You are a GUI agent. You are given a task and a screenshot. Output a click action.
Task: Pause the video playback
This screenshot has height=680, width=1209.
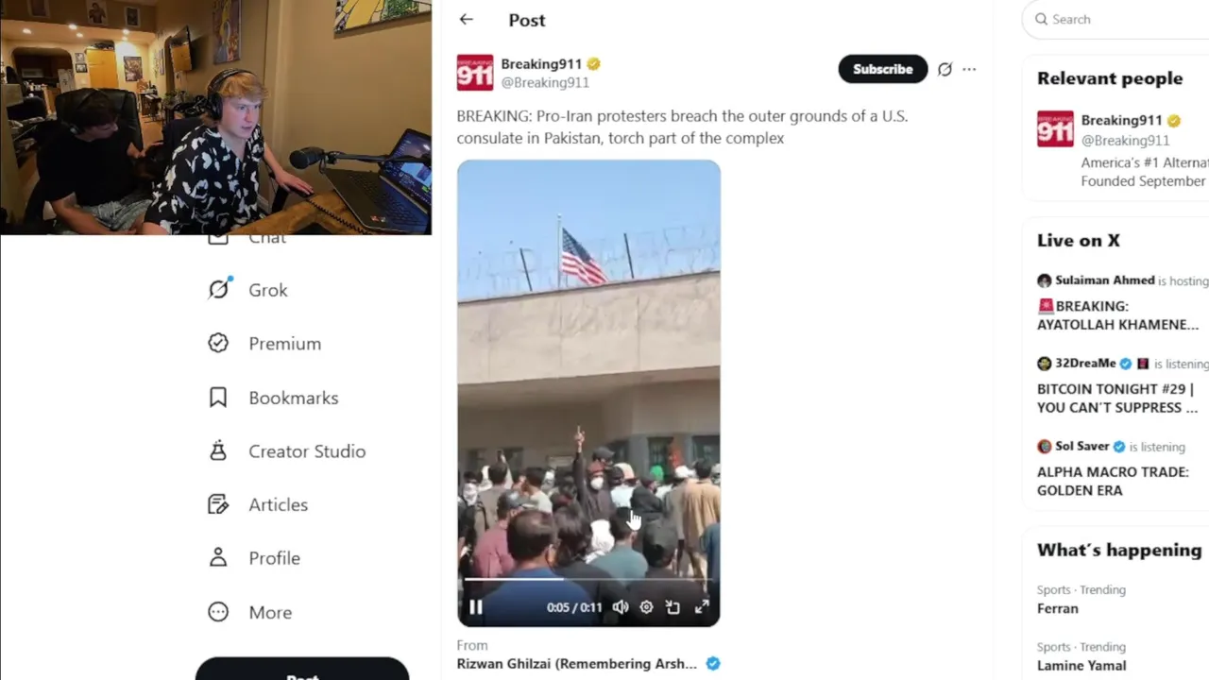click(476, 607)
